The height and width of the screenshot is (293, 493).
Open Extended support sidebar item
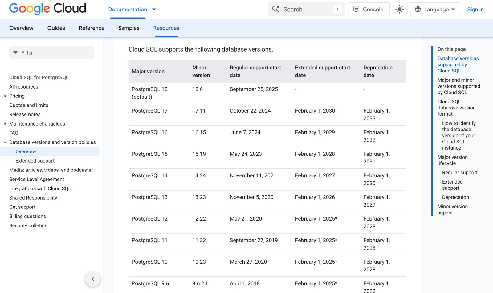pos(35,161)
